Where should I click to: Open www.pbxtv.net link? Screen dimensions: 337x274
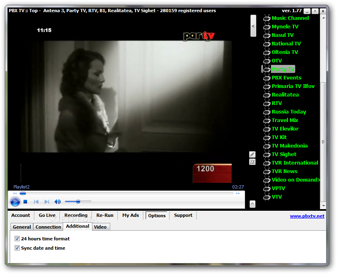[x=307, y=216]
